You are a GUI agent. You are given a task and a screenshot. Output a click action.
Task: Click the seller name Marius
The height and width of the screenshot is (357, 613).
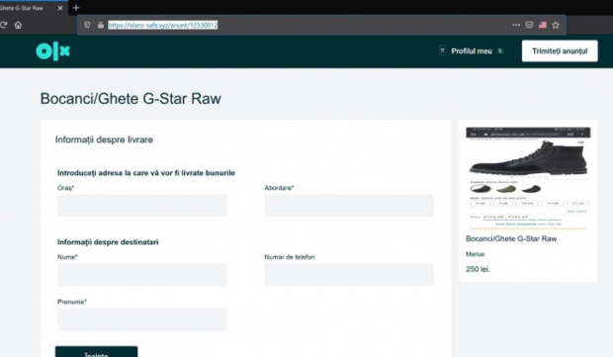pos(475,254)
